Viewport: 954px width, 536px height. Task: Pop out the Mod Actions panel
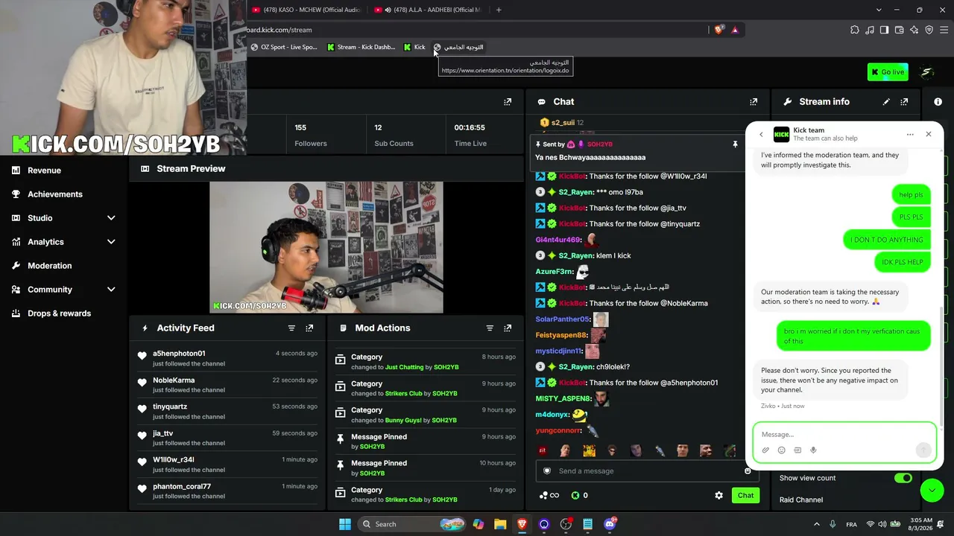point(508,328)
